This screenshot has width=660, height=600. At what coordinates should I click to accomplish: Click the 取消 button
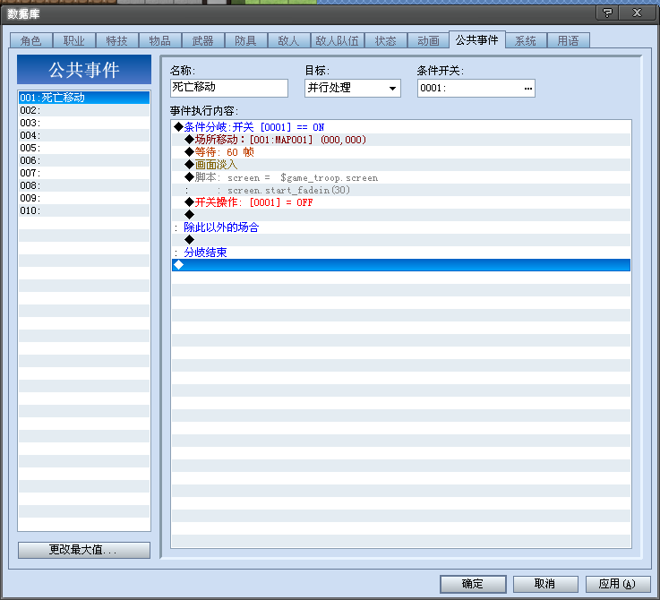coord(545,584)
